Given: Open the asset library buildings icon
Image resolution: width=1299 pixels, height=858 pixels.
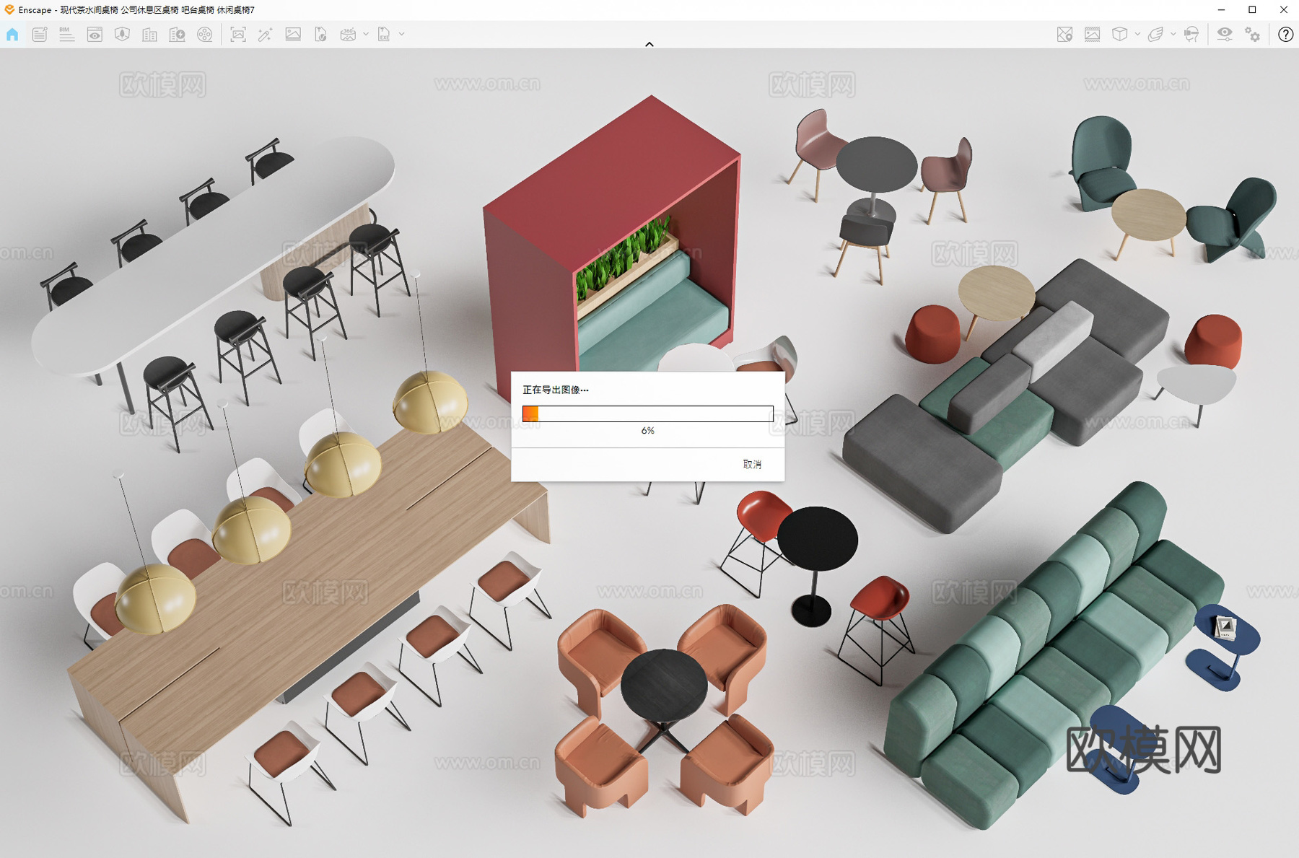Looking at the screenshot, I should (x=149, y=35).
